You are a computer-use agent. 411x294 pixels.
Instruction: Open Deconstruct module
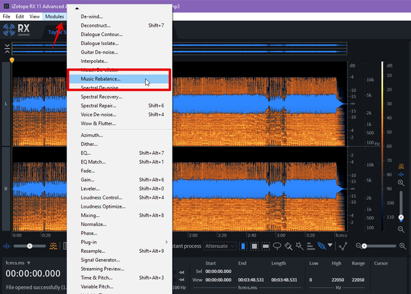(x=120, y=25)
